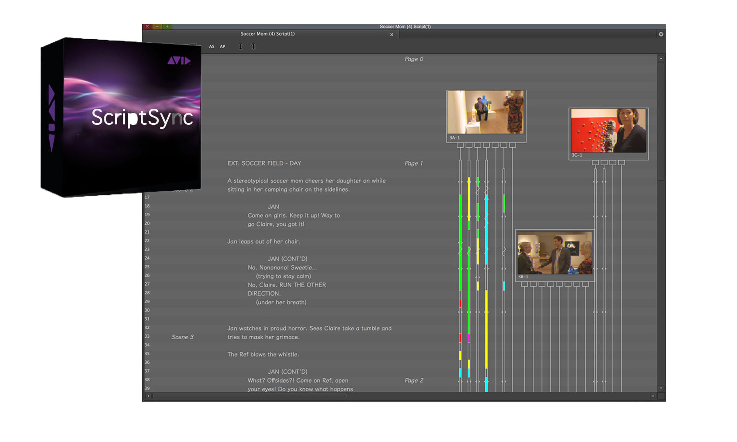The height and width of the screenshot is (442, 737).
Task: Select the bracketed I-beam tool beside it
Action: tap(253, 47)
